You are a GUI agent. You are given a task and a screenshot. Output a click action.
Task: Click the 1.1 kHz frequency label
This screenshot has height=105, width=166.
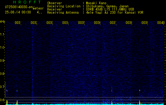coord(2,34)
